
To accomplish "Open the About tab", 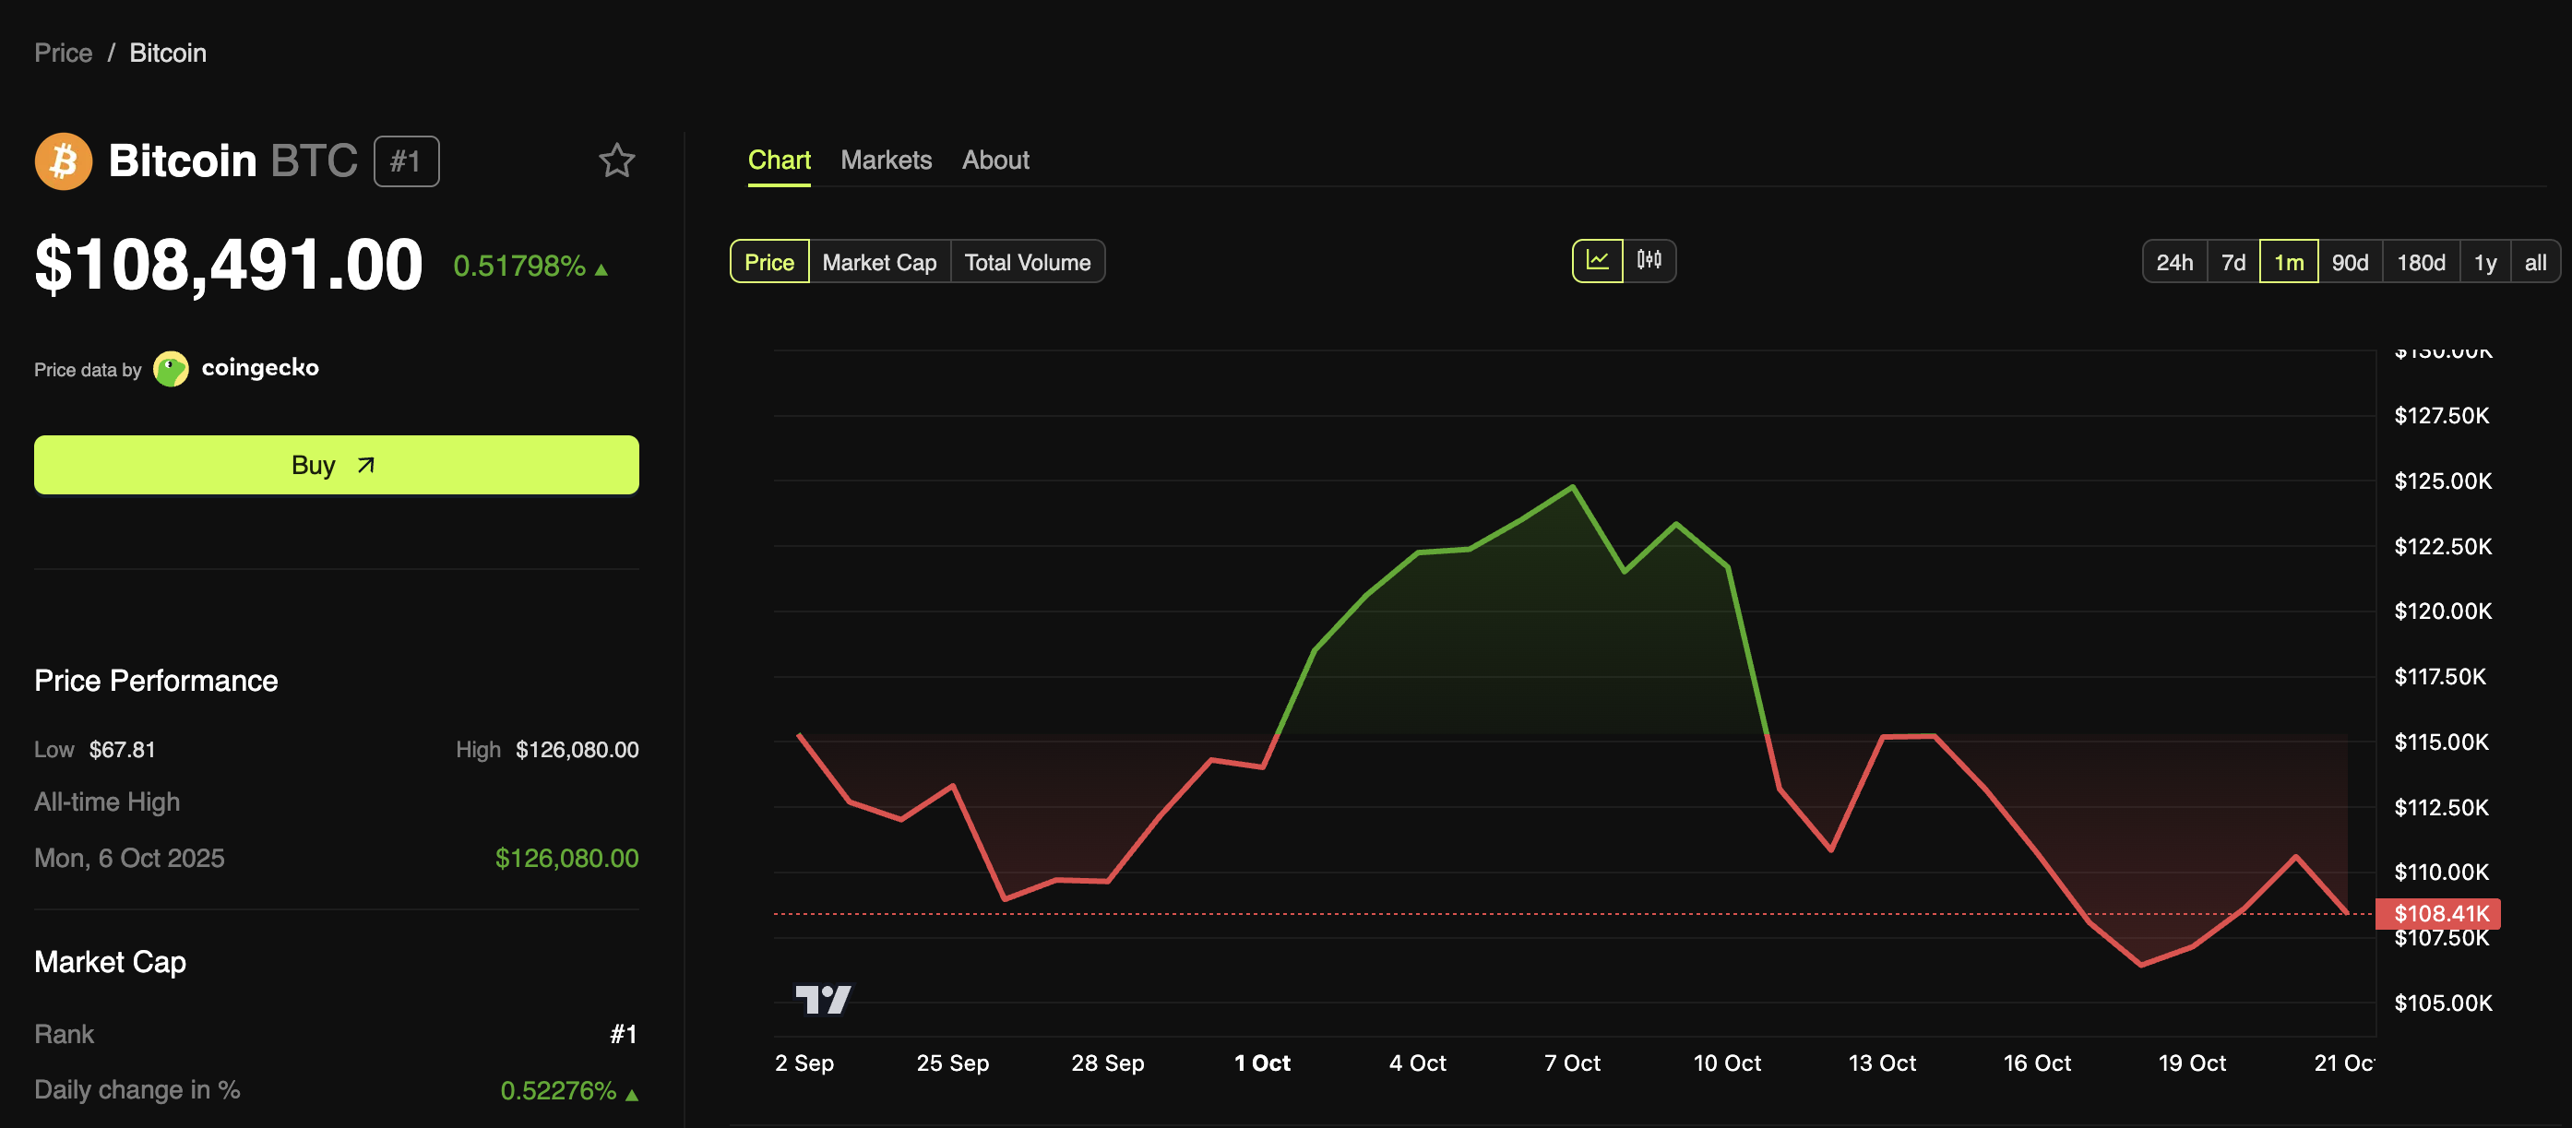I will pos(994,160).
